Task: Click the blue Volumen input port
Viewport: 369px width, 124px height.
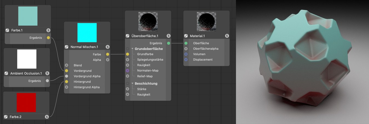Action: pos(186,54)
